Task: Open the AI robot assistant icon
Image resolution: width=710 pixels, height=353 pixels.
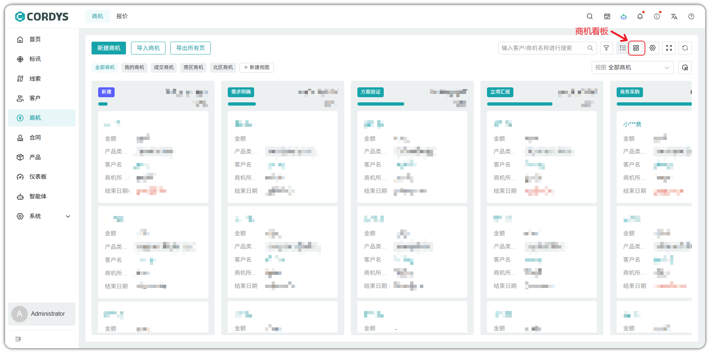Action: click(x=624, y=16)
